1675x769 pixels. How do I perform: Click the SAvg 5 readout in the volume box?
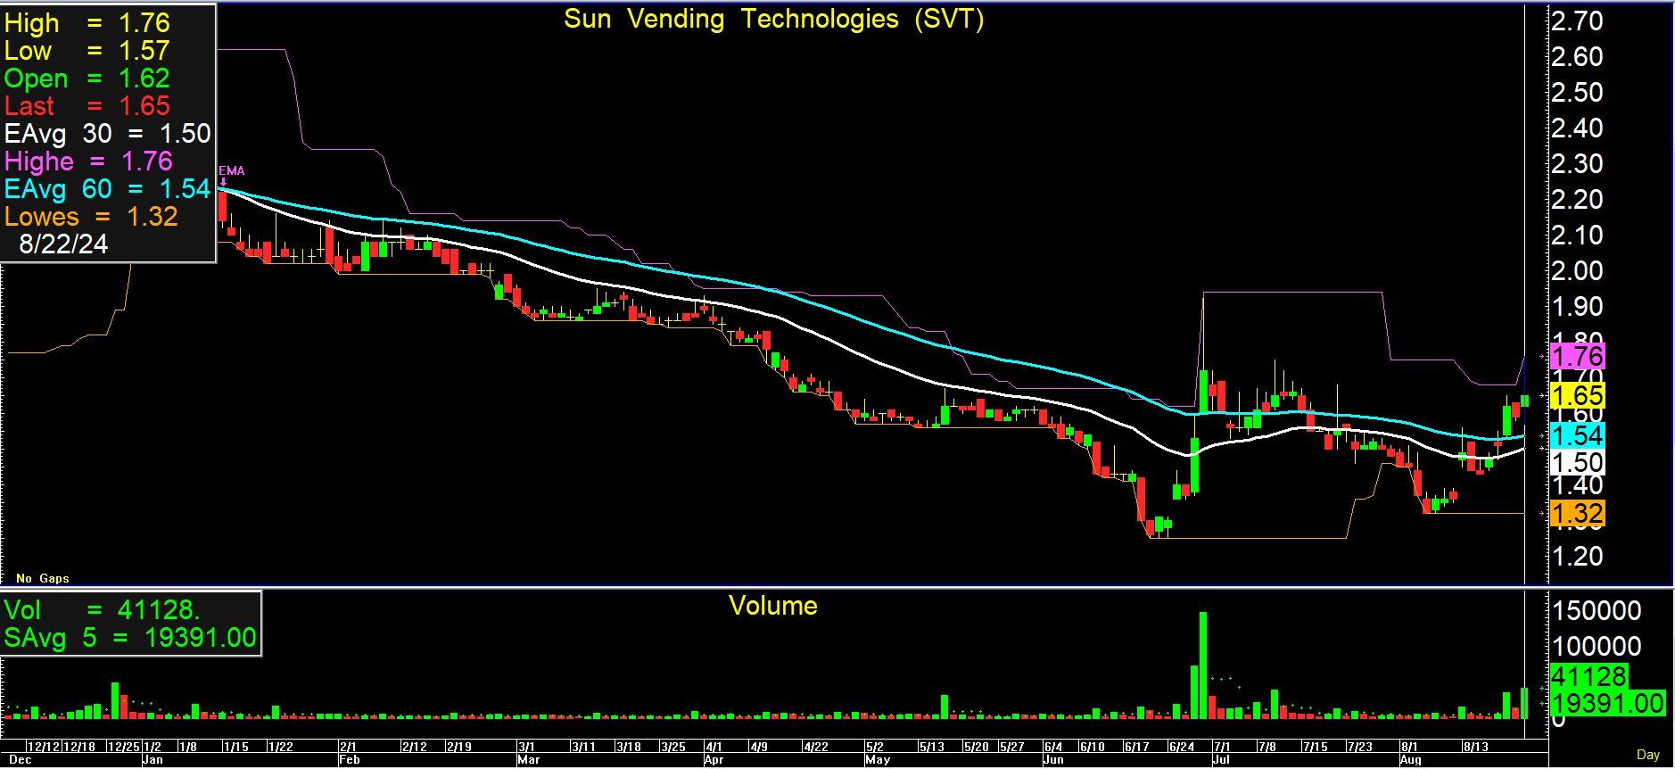[x=130, y=638]
